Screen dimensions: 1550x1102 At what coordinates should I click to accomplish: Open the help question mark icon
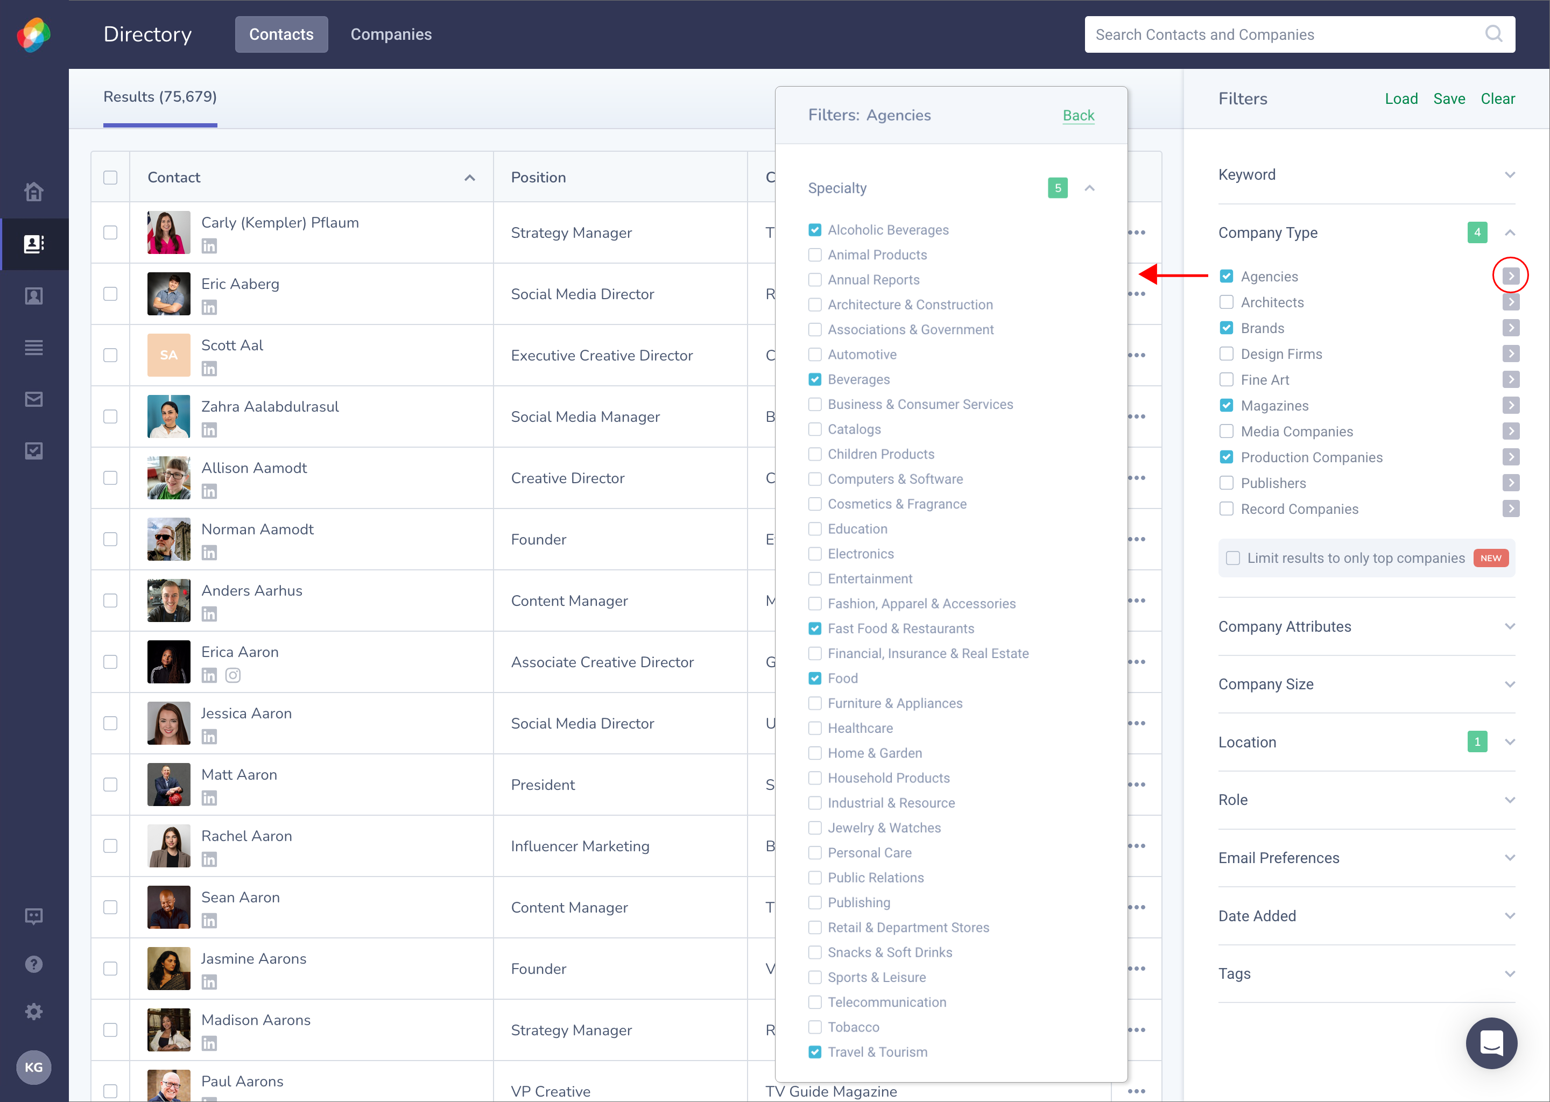[34, 964]
